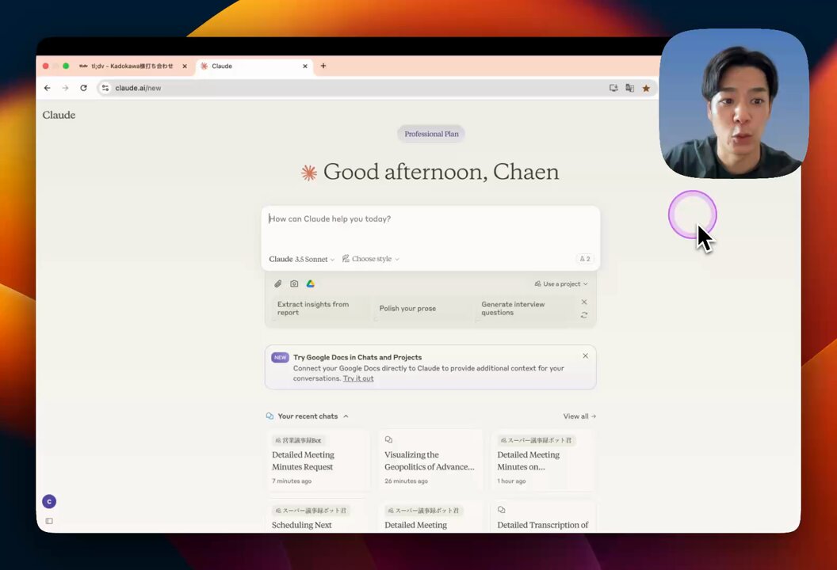Click '7 minutes ago' timestamp

292,481
